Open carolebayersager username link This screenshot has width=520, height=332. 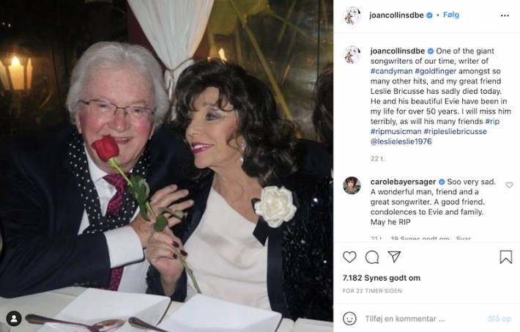coord(403,182)
